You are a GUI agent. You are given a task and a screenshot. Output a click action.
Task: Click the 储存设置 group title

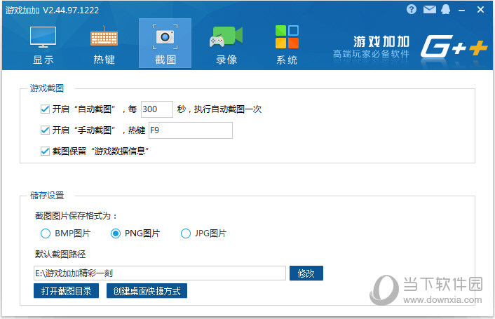(47, 196)
